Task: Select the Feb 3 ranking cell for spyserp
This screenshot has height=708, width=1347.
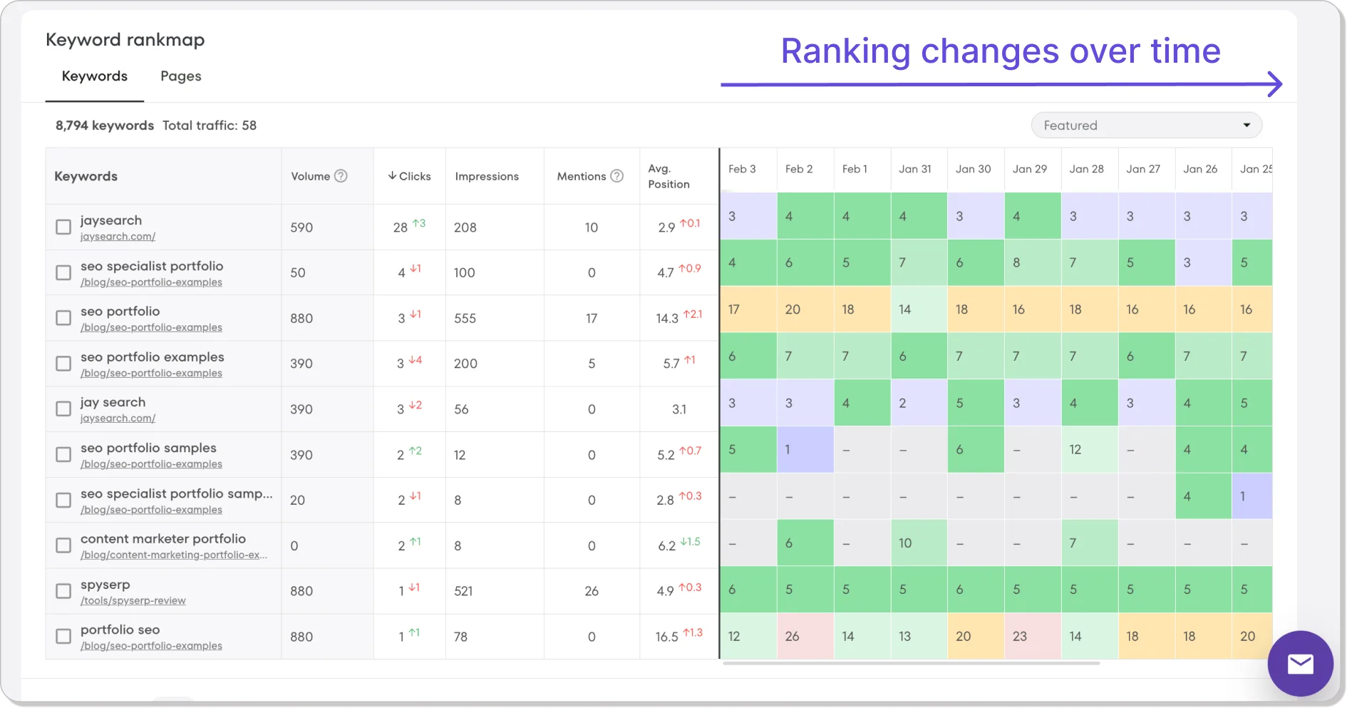Action: coord(748,590)
